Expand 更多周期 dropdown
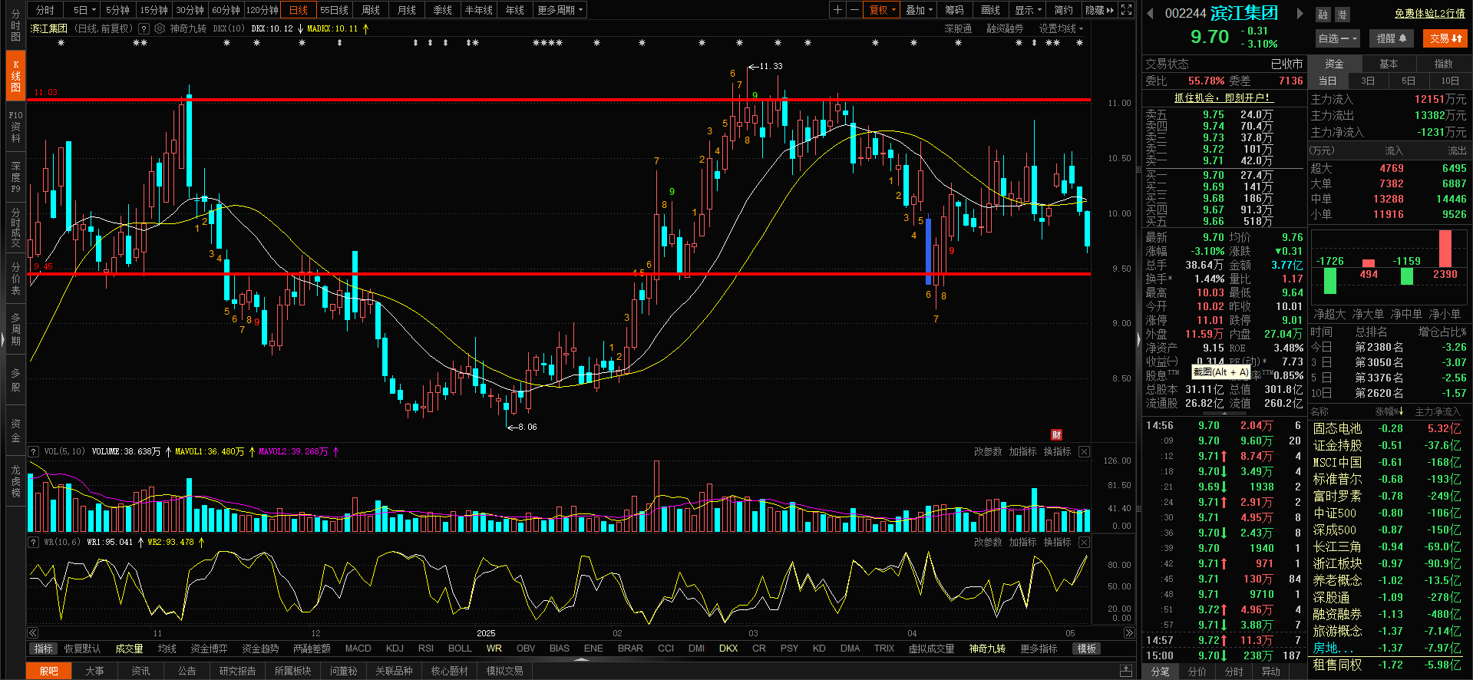Image resolution: width=1473 pixels, height=680 pixels. point(560,10)
